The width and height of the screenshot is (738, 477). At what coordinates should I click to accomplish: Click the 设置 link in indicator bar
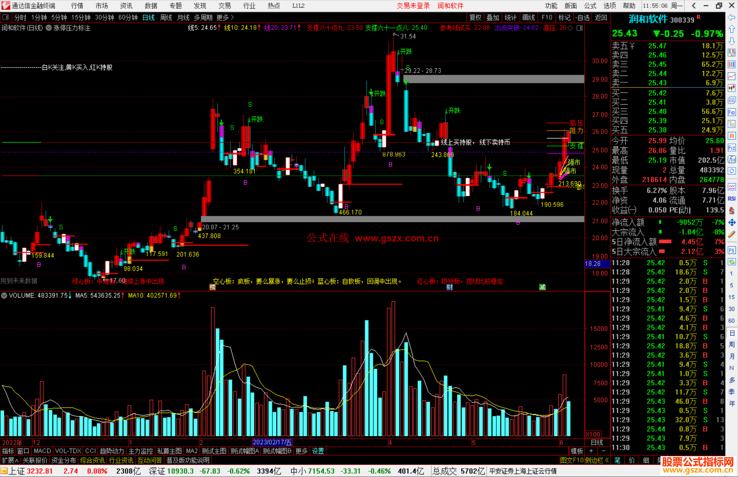(318, 451)
